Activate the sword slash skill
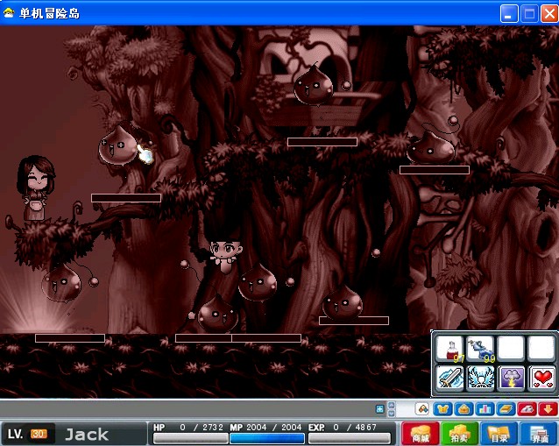Screen dimensions: 559x446 point(449,378)
